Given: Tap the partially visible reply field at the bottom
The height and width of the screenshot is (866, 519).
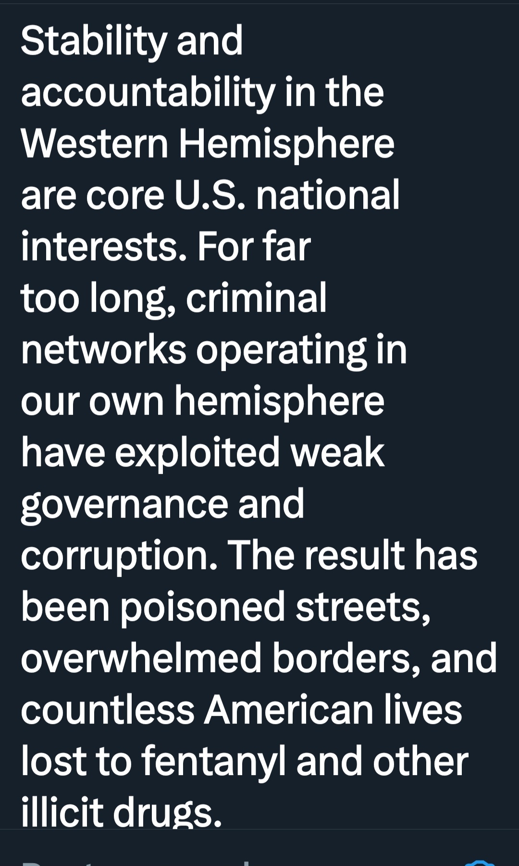Looking at the screenshot, I should [x=144, y=861].
